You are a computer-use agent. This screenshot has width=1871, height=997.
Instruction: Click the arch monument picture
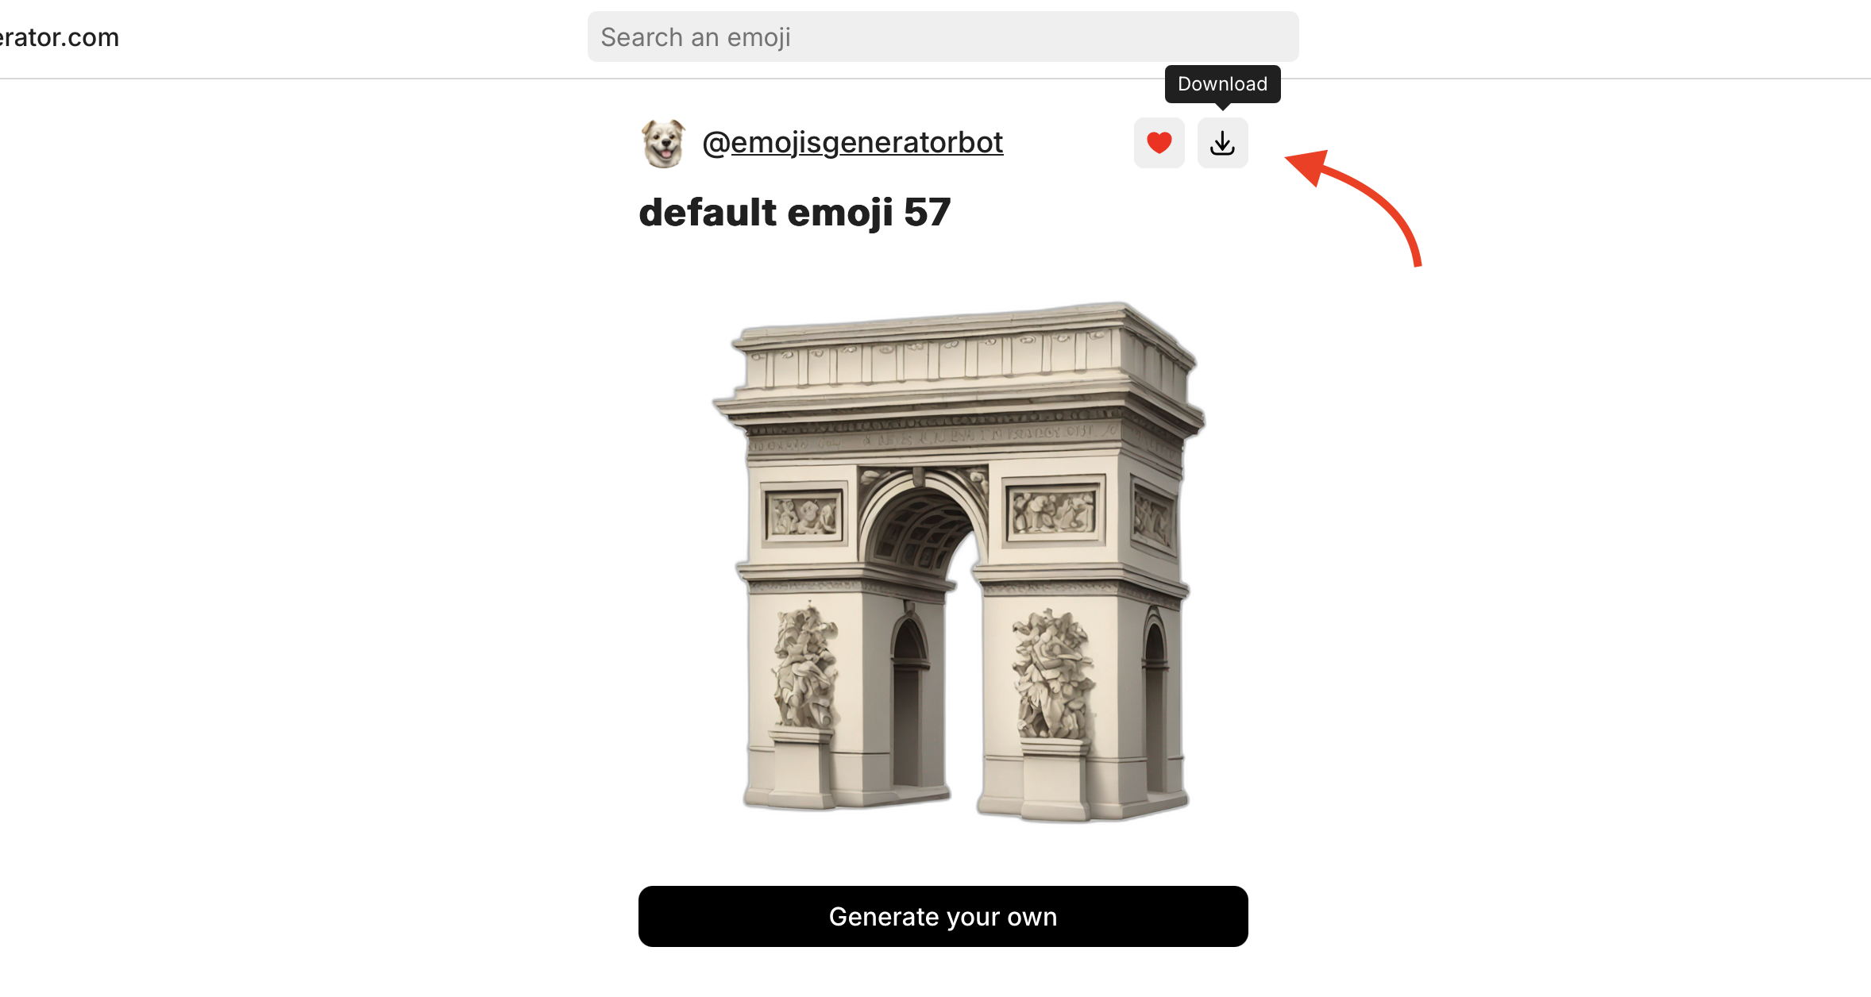pos(959,561)
